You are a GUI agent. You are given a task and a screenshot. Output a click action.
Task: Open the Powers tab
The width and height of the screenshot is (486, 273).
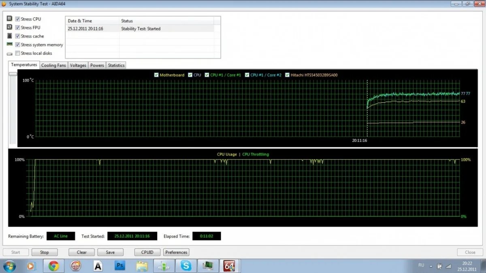point(97,65)
